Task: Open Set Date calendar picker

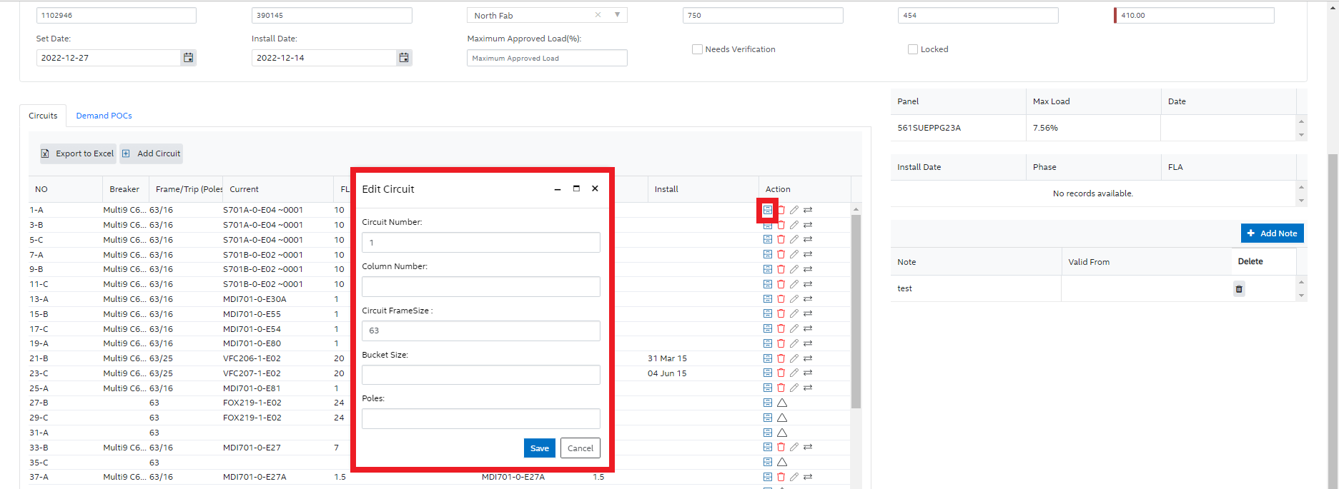Action: pyautogui.click(x=188, y=58)
